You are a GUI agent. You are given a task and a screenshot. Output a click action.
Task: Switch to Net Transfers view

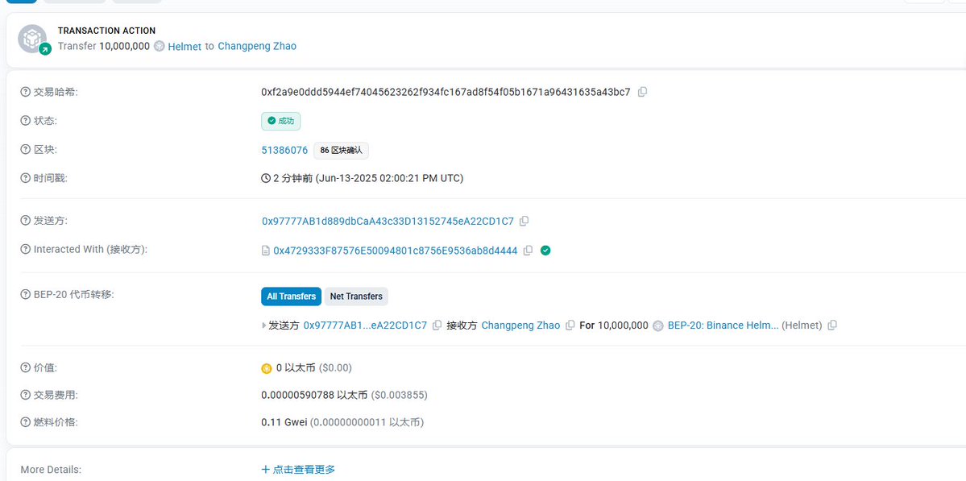tap(356, 296)
